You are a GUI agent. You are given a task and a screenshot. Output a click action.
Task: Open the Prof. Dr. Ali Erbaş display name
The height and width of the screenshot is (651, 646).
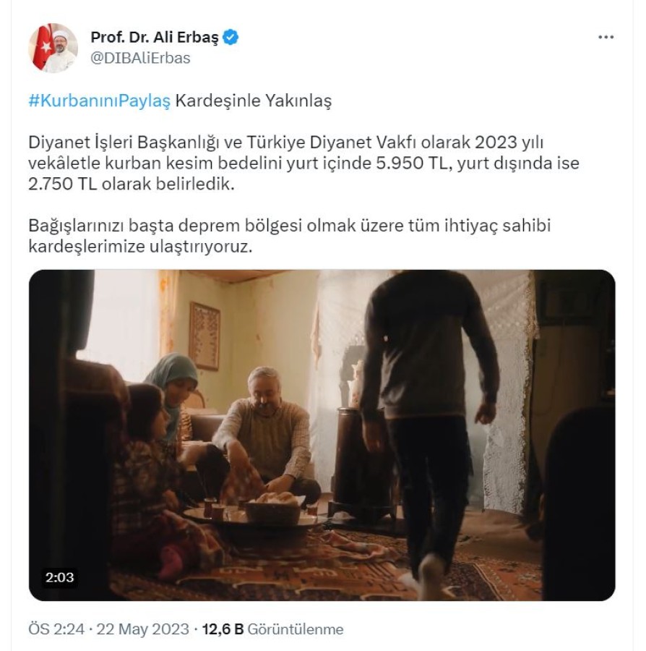coord(154,38)
